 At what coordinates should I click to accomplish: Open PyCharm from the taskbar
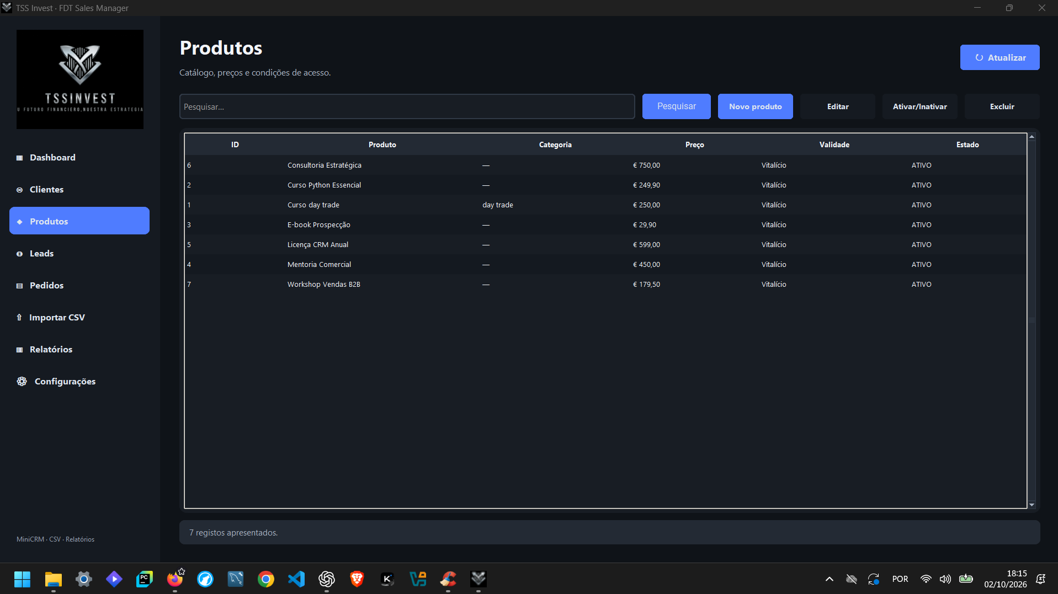(144, 579)
